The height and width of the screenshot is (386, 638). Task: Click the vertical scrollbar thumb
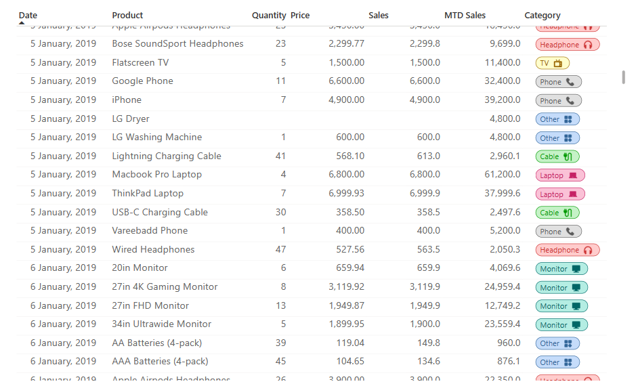(623, 77)
